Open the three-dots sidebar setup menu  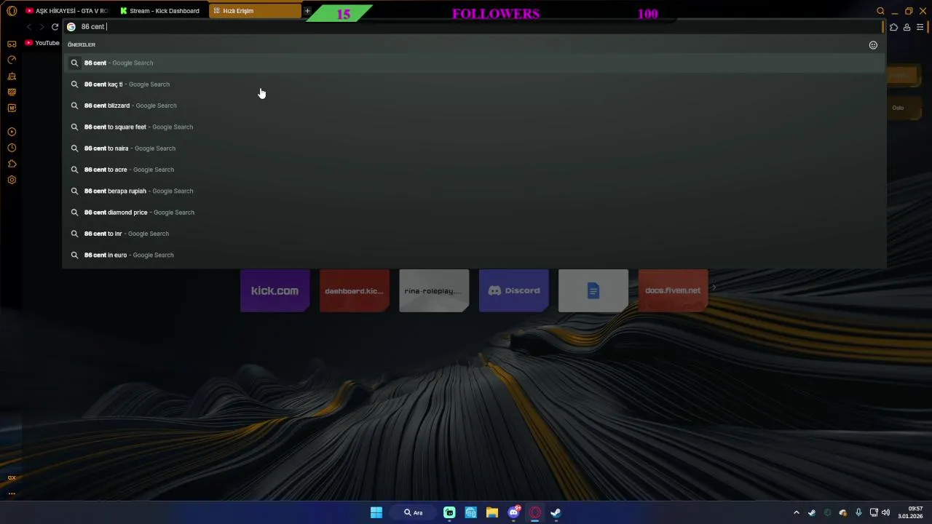(x=12, y=493)
